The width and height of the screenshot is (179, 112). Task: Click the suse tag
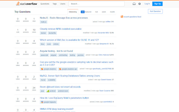[49, 44]
